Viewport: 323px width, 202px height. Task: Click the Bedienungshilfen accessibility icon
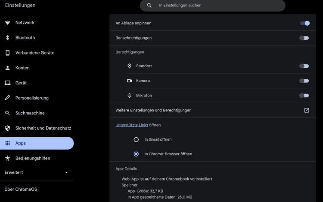coord(8,158)
